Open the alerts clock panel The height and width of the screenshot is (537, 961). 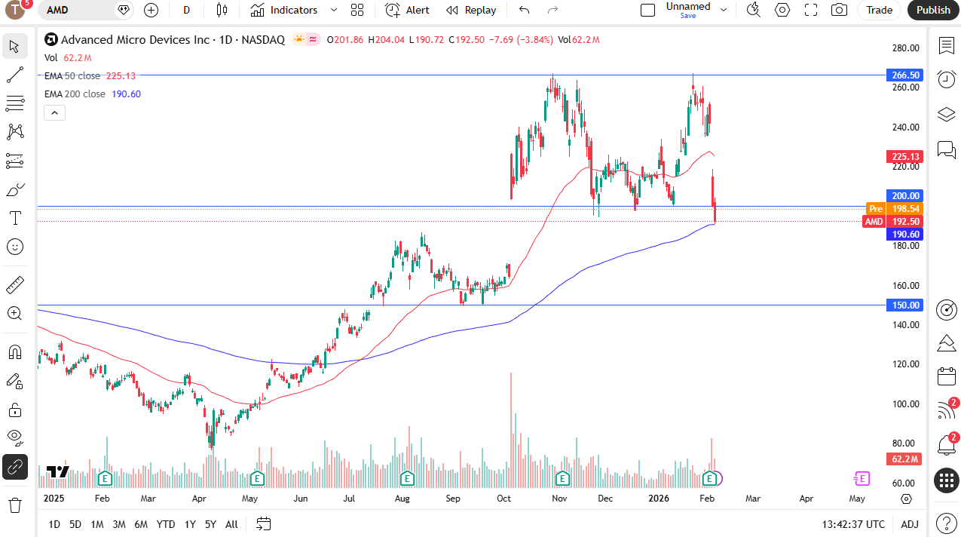pos(947,78)
